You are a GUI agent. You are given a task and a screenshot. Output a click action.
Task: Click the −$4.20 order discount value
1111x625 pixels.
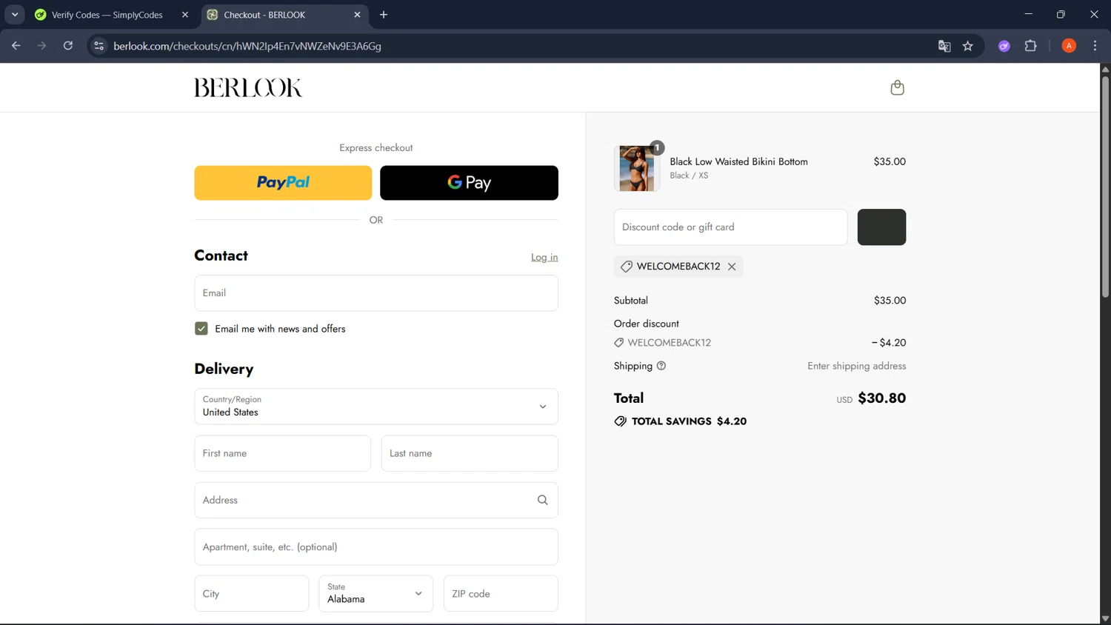[x=889, y=343]
